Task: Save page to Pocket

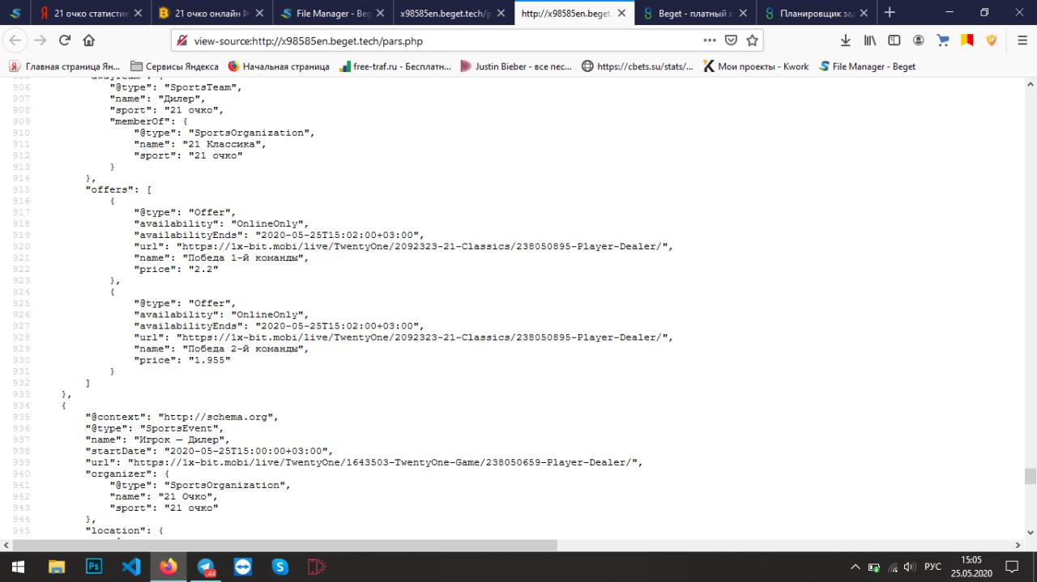Action: tap(731, 40)
